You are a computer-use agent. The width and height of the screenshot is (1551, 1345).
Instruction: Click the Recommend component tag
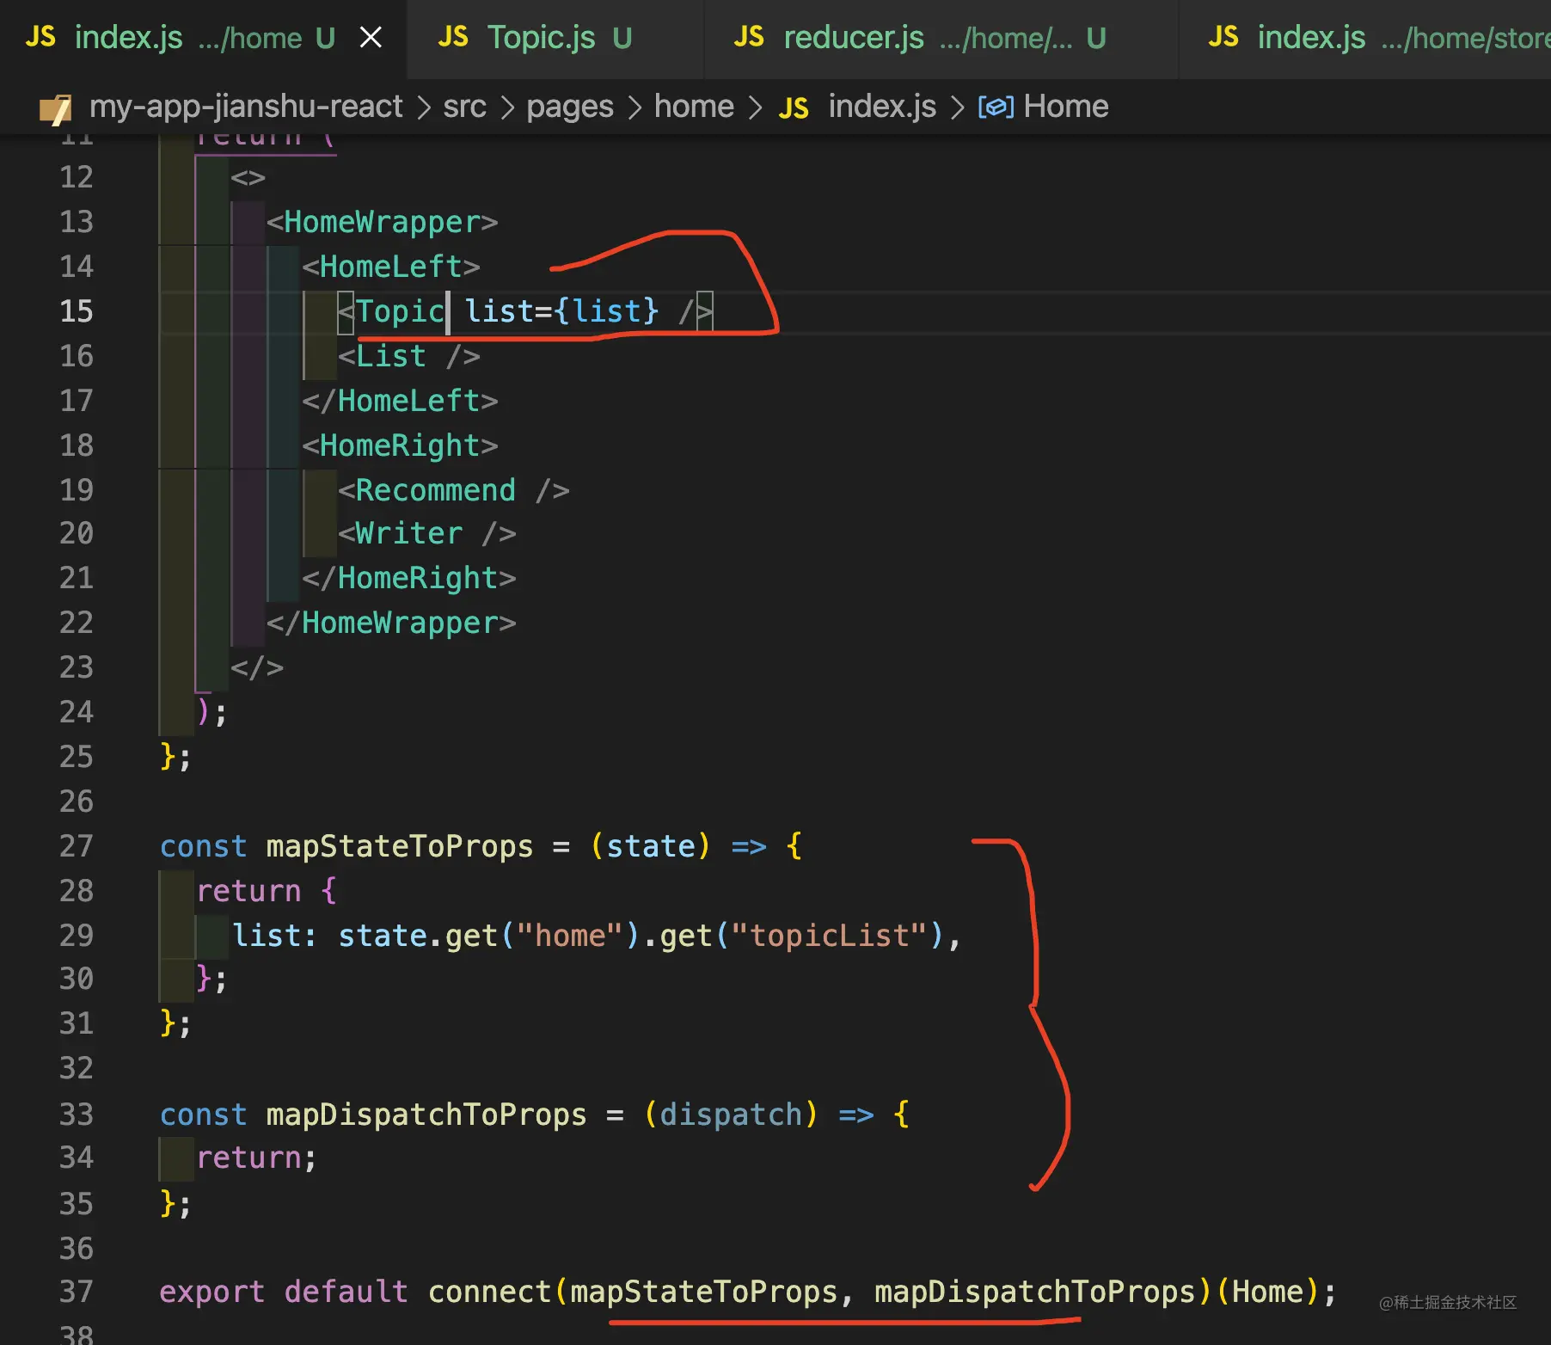[453, 490]
